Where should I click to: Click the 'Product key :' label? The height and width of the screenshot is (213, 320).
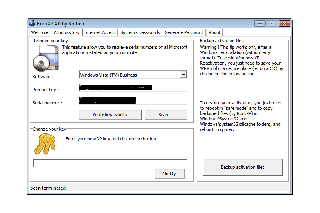(46, 90)
